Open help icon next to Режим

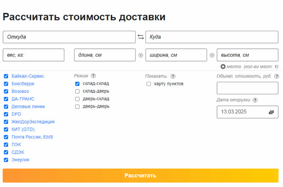[x=93, y=76]
